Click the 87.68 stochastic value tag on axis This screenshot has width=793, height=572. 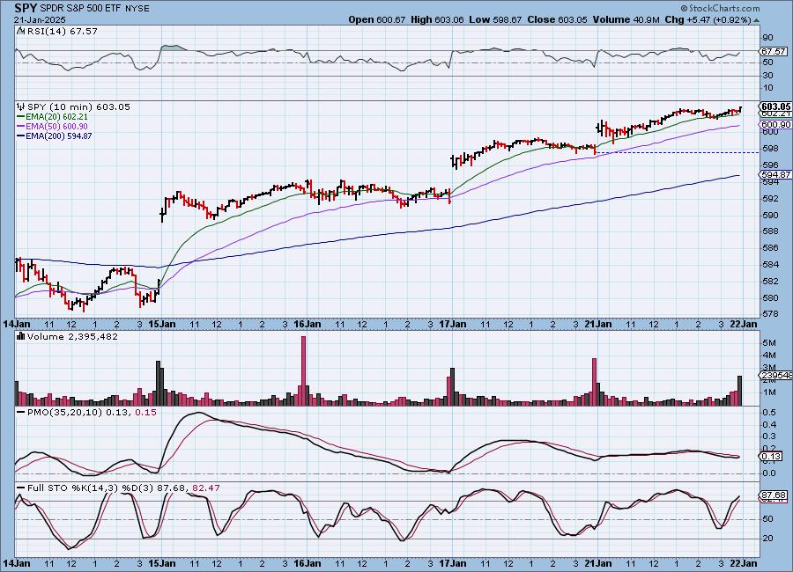(774, 495)
